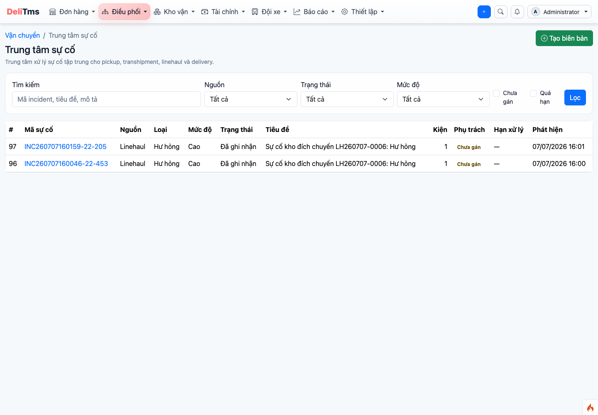Open the search magnifier icon
Viewport: 598px width, 415px height.
501,12
